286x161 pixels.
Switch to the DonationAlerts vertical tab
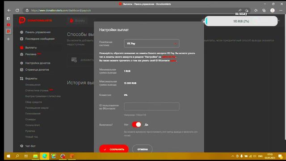8,31
